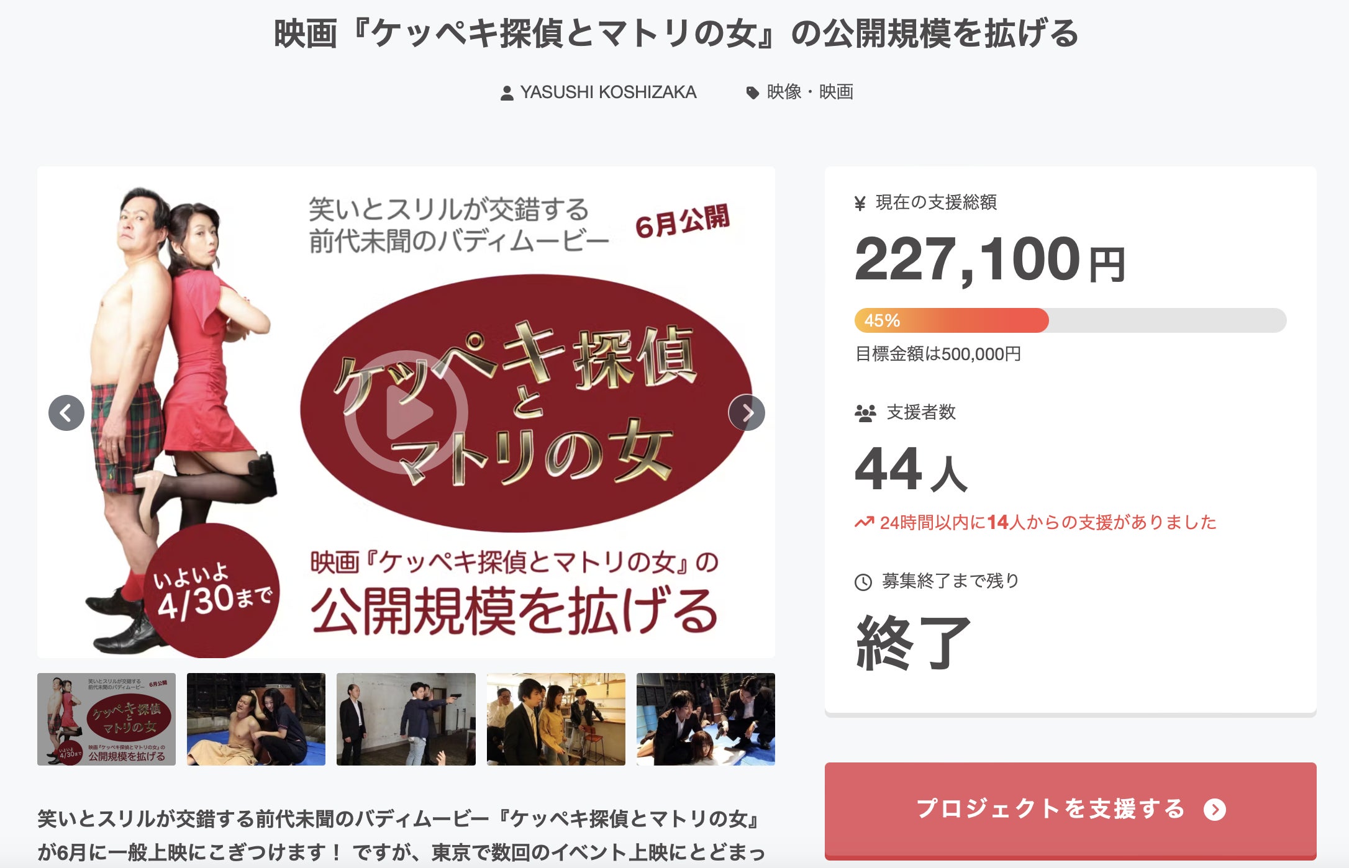Click the supporters group icon
The width and height of the screenshot is (1349, 868).
click(x=865, y=413)
